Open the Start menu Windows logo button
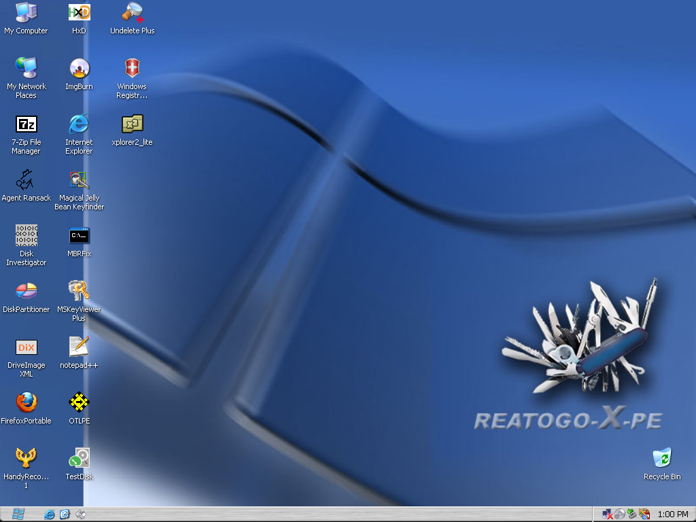This screenshot has width=696, height=522. (18, 514)
